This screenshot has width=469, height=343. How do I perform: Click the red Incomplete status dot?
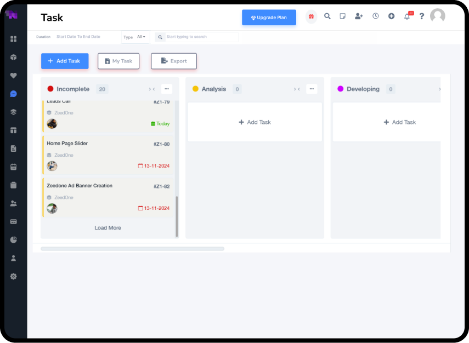[50, 89]
